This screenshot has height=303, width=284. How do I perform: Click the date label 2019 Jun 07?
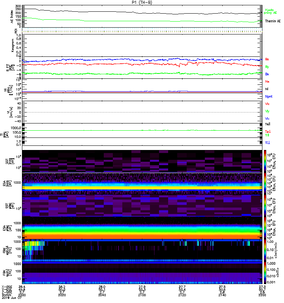point(11,298)
